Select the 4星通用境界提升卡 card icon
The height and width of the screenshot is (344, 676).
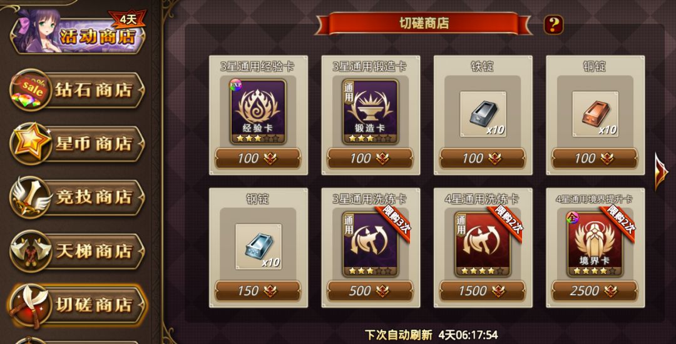595,244
